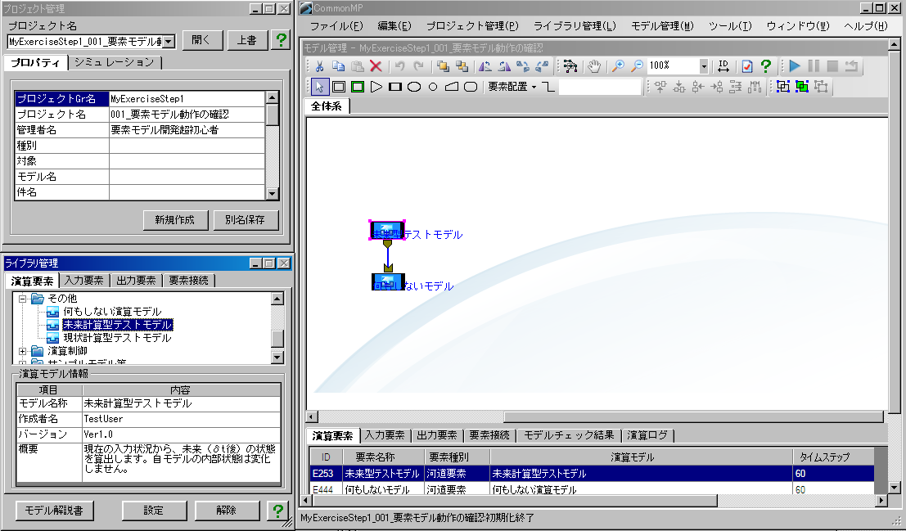The image size is (906, 531).
Task: Select the double-bordered rectangle shape tool
Action: click(339, 87)
